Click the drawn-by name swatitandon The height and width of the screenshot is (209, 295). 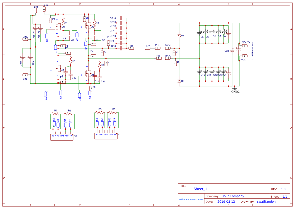(266, 201)
